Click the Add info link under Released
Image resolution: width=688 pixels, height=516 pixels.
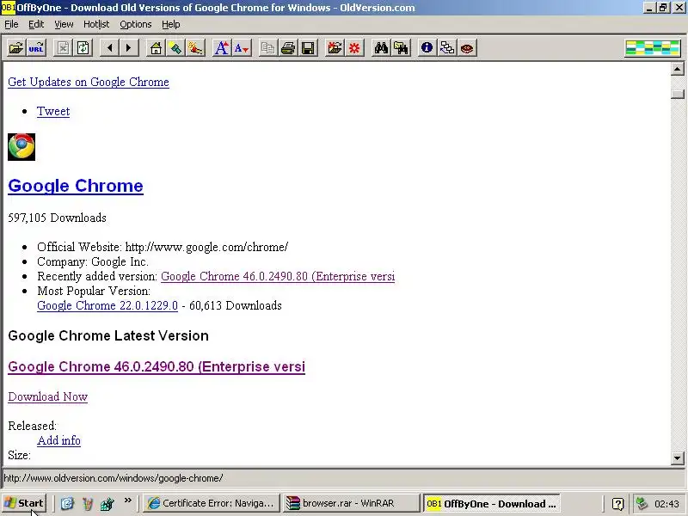pos(58,440)
